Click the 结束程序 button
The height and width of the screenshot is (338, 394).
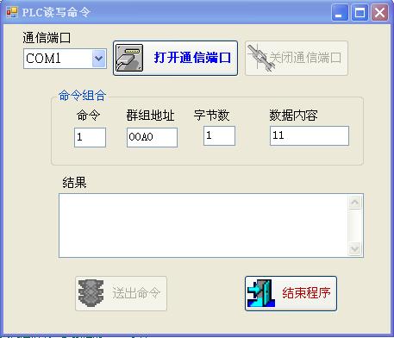coord(291,293)
